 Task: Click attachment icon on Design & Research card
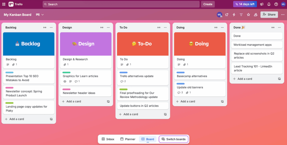pos(65,65)
